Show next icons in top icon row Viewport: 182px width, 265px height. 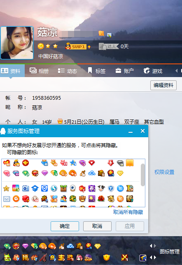coord(155,246)
